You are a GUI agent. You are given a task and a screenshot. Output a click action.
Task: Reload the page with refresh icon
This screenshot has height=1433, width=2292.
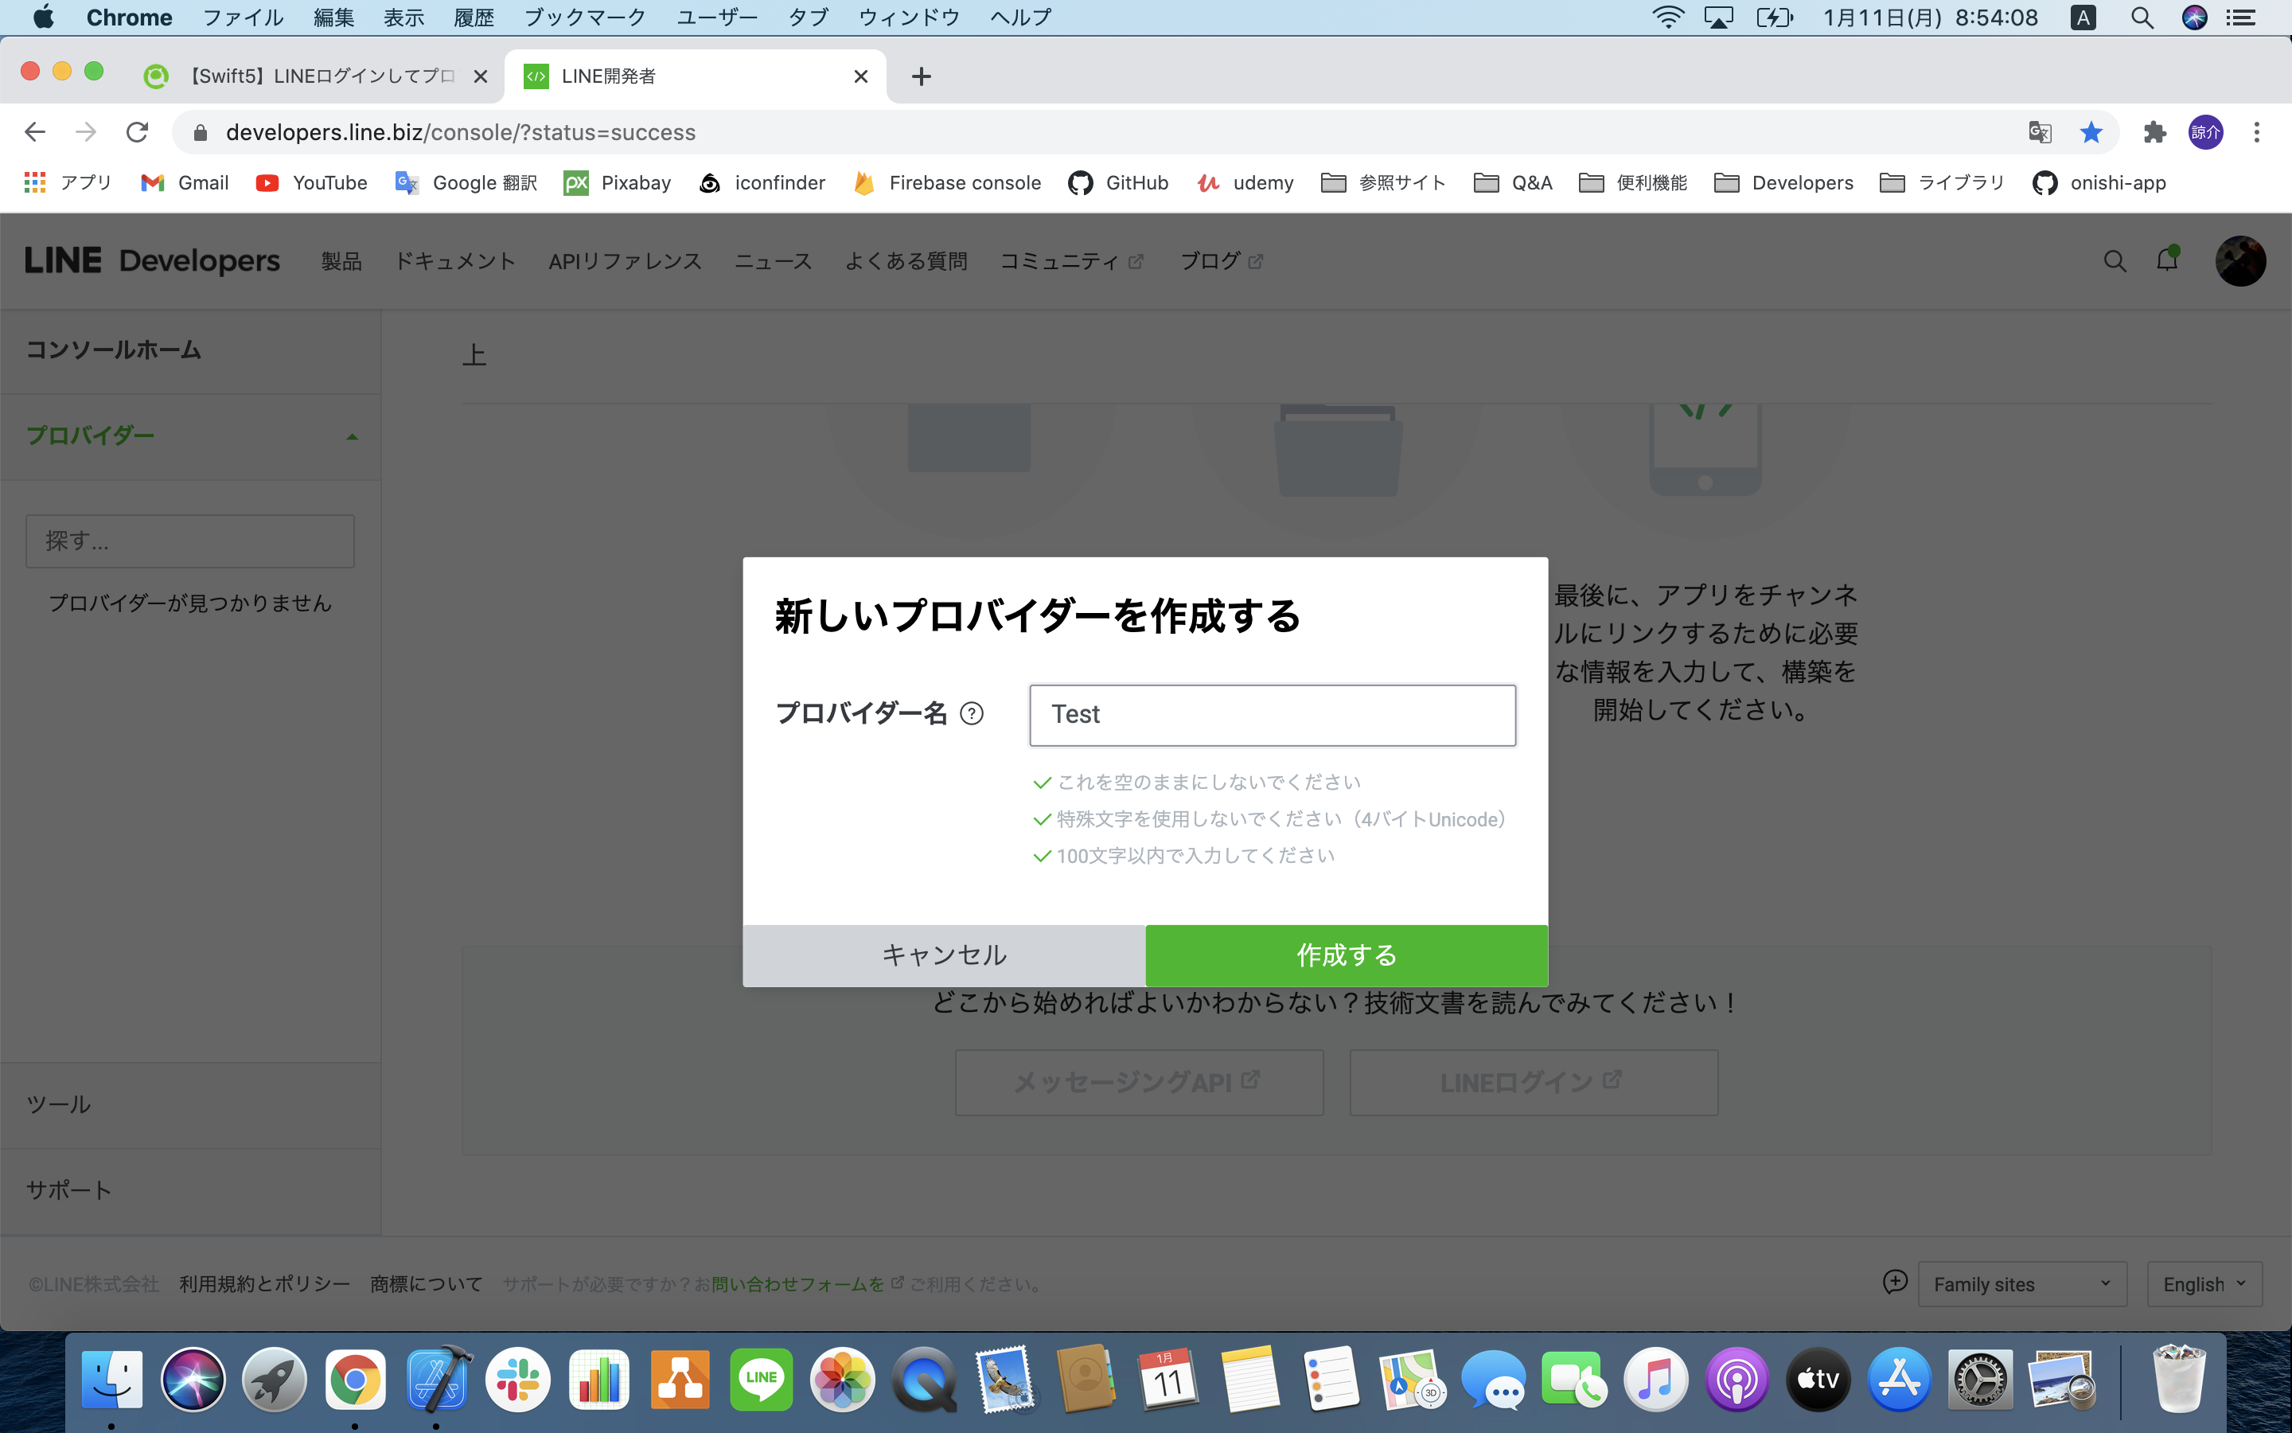[138, 133]
